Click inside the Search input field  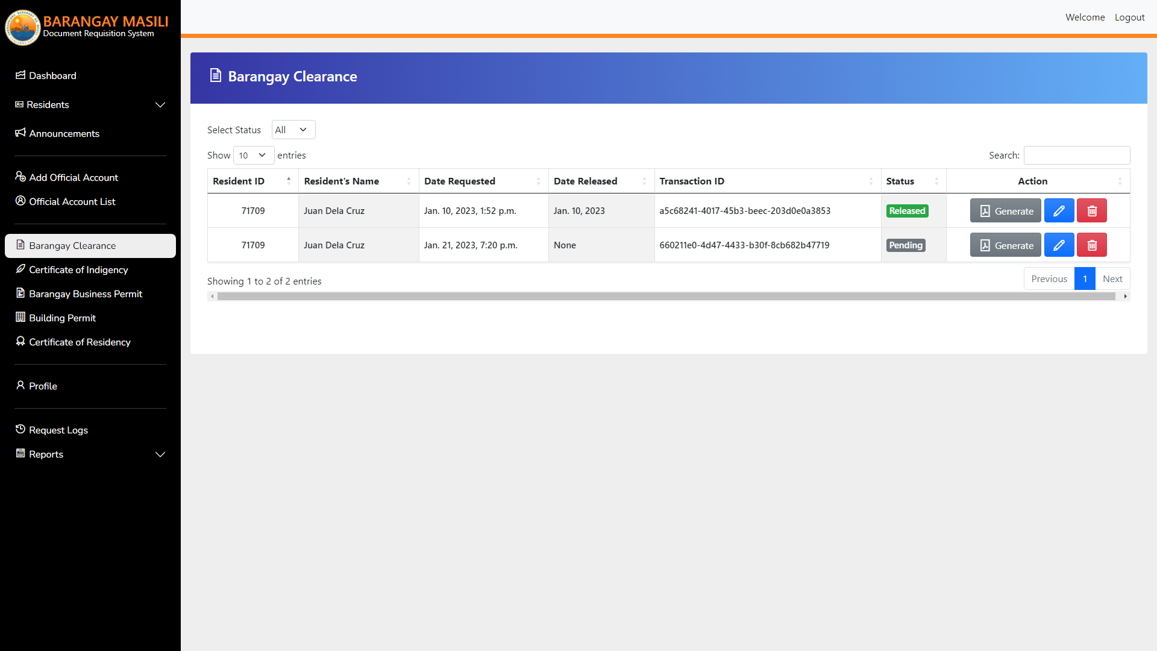(1076, 155)
